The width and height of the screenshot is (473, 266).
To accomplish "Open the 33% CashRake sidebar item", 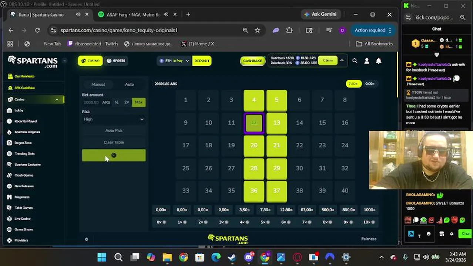I will [x=24, y=88].
